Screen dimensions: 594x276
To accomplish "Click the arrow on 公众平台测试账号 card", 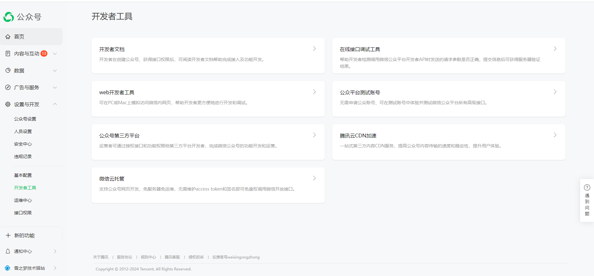I will (555, 92).
